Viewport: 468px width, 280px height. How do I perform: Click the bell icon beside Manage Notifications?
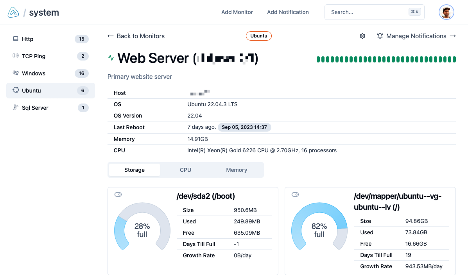(x=380, y=36)
